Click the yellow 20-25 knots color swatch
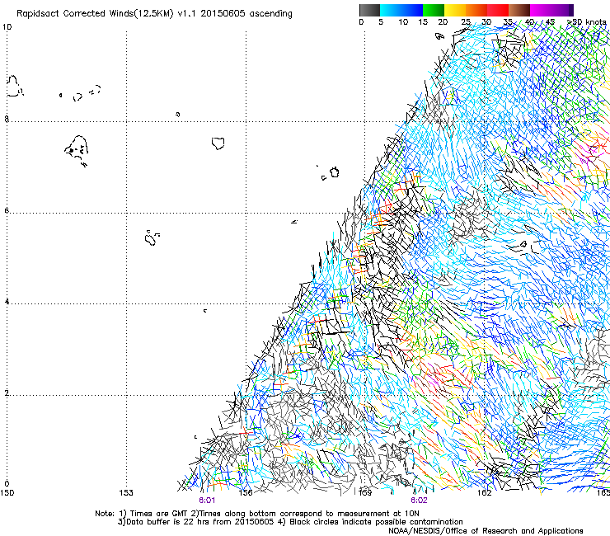This screenshot has width=610, height=536. click(x=455, y=10)
